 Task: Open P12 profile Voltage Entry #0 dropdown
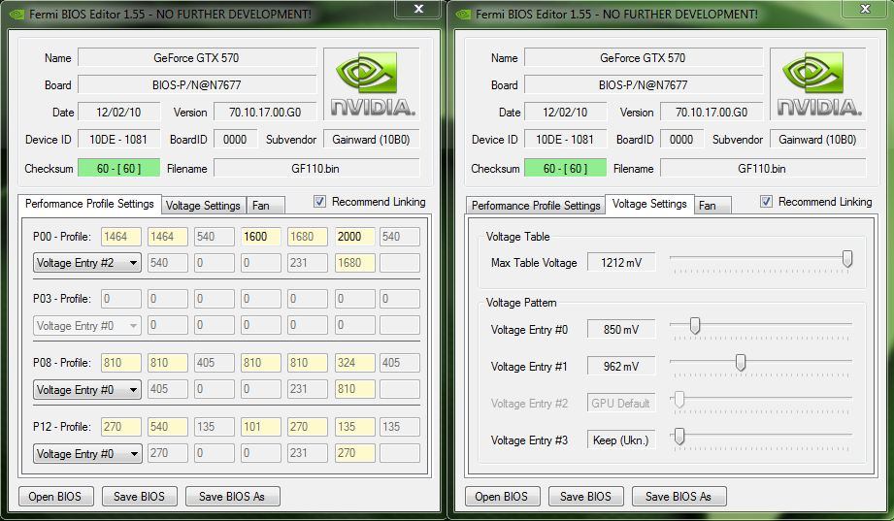pos(87,454)
